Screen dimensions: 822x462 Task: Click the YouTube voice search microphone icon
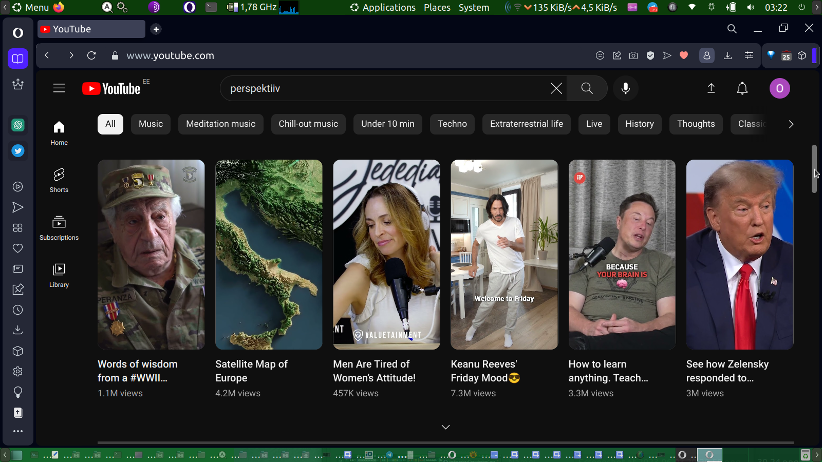(x=625, y=88)
